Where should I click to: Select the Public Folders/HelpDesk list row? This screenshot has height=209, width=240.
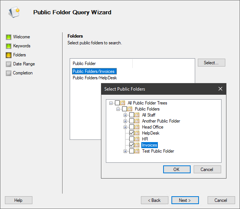[x=95, y=78]
